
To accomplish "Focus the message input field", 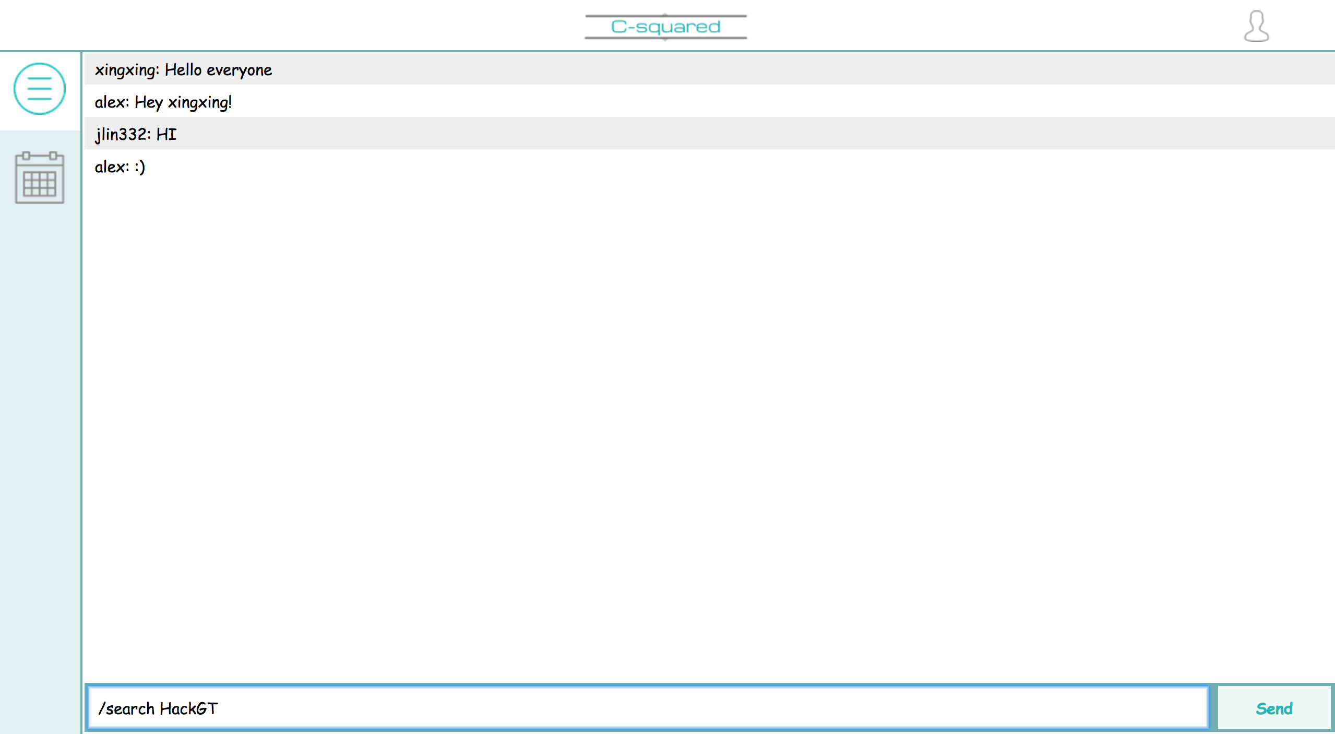I will [647, 708].
